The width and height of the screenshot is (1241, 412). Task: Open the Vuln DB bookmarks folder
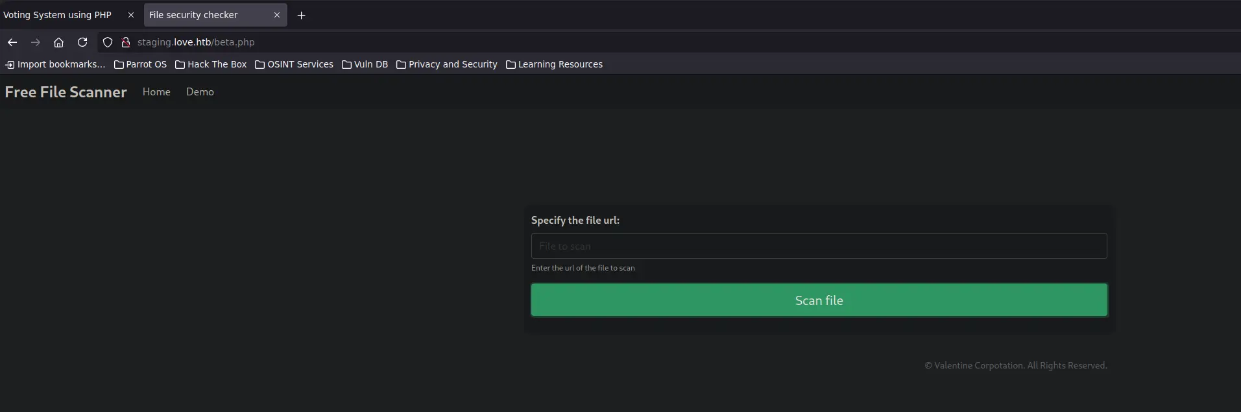(x=365, y=64)
